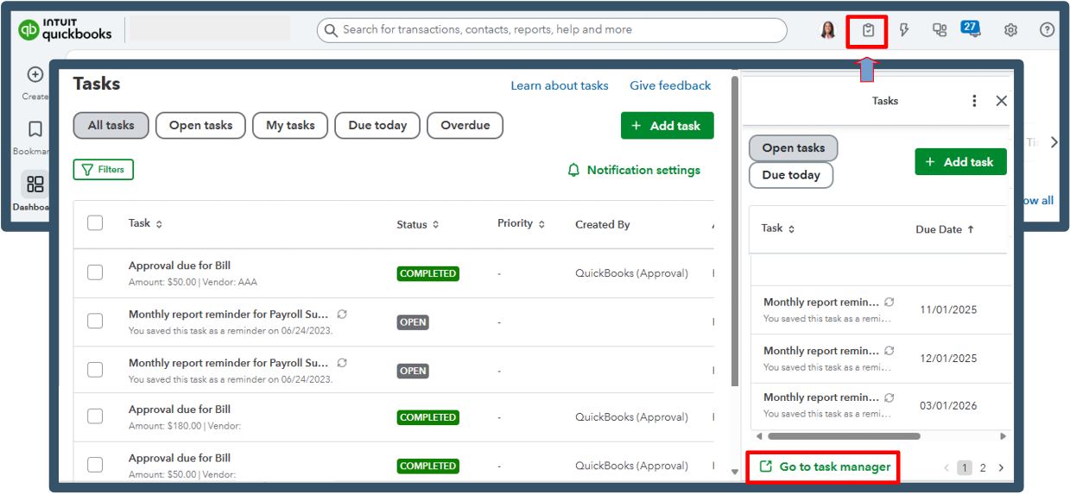Open the Learn about tasks link
Screen dimensions: 1070x494
pos(560,85)
